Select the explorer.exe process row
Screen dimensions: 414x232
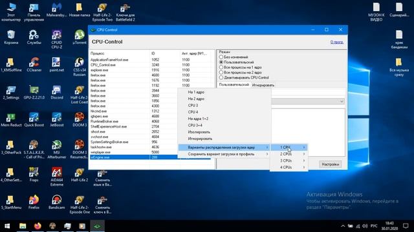151,70
